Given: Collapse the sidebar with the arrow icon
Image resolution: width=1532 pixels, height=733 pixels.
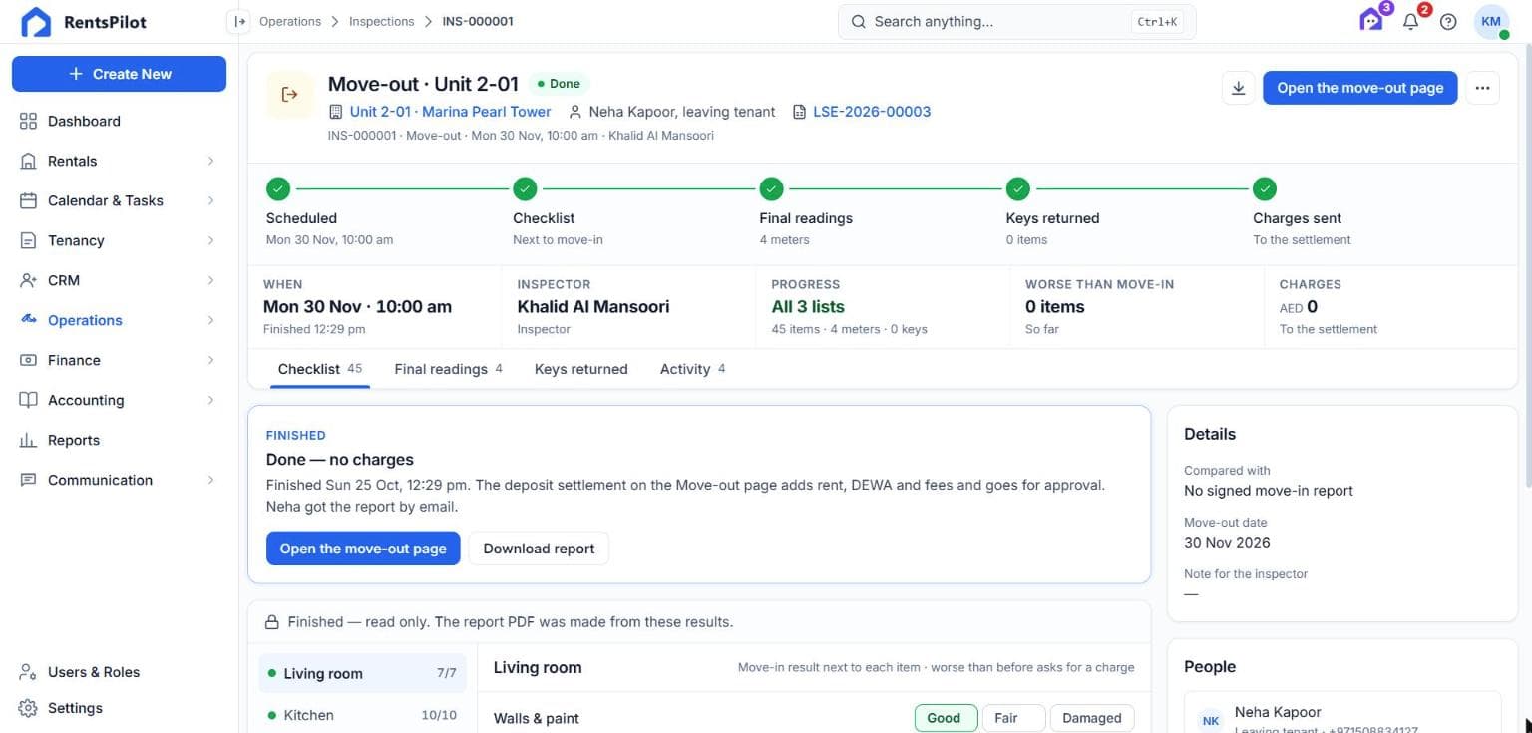Looking at the screenshot, I should (x=238, y=21).
